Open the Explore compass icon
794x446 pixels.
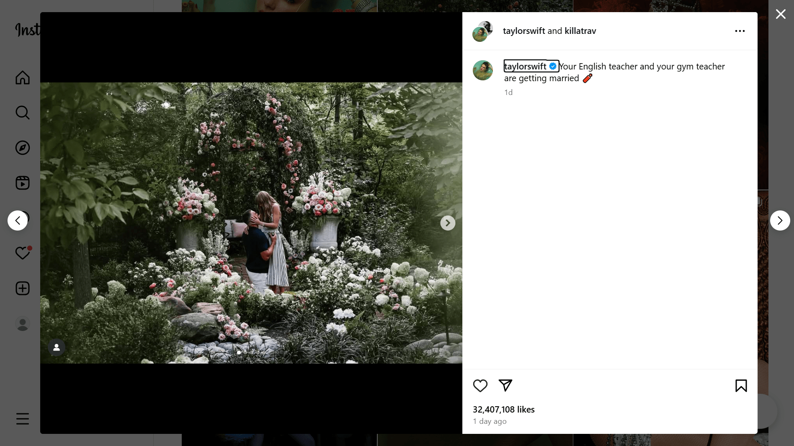[x=23, y=148]
